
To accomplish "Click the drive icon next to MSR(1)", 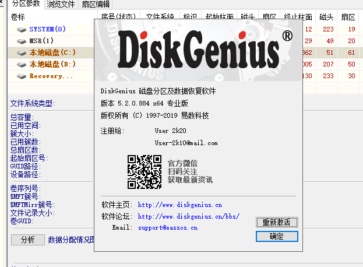I will pos(22,41).
